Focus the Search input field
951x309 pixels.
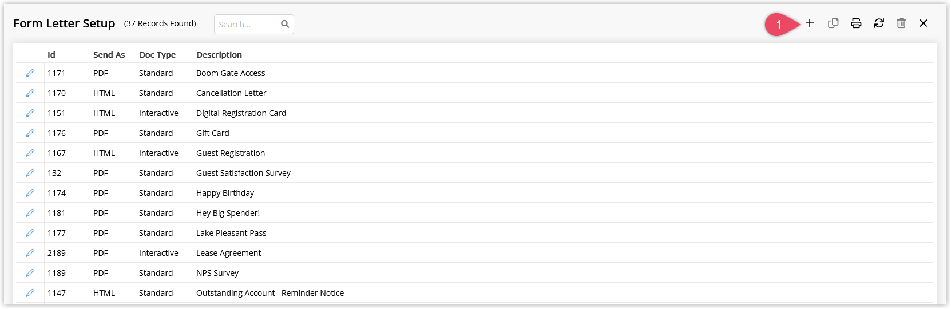coord(248,25)
